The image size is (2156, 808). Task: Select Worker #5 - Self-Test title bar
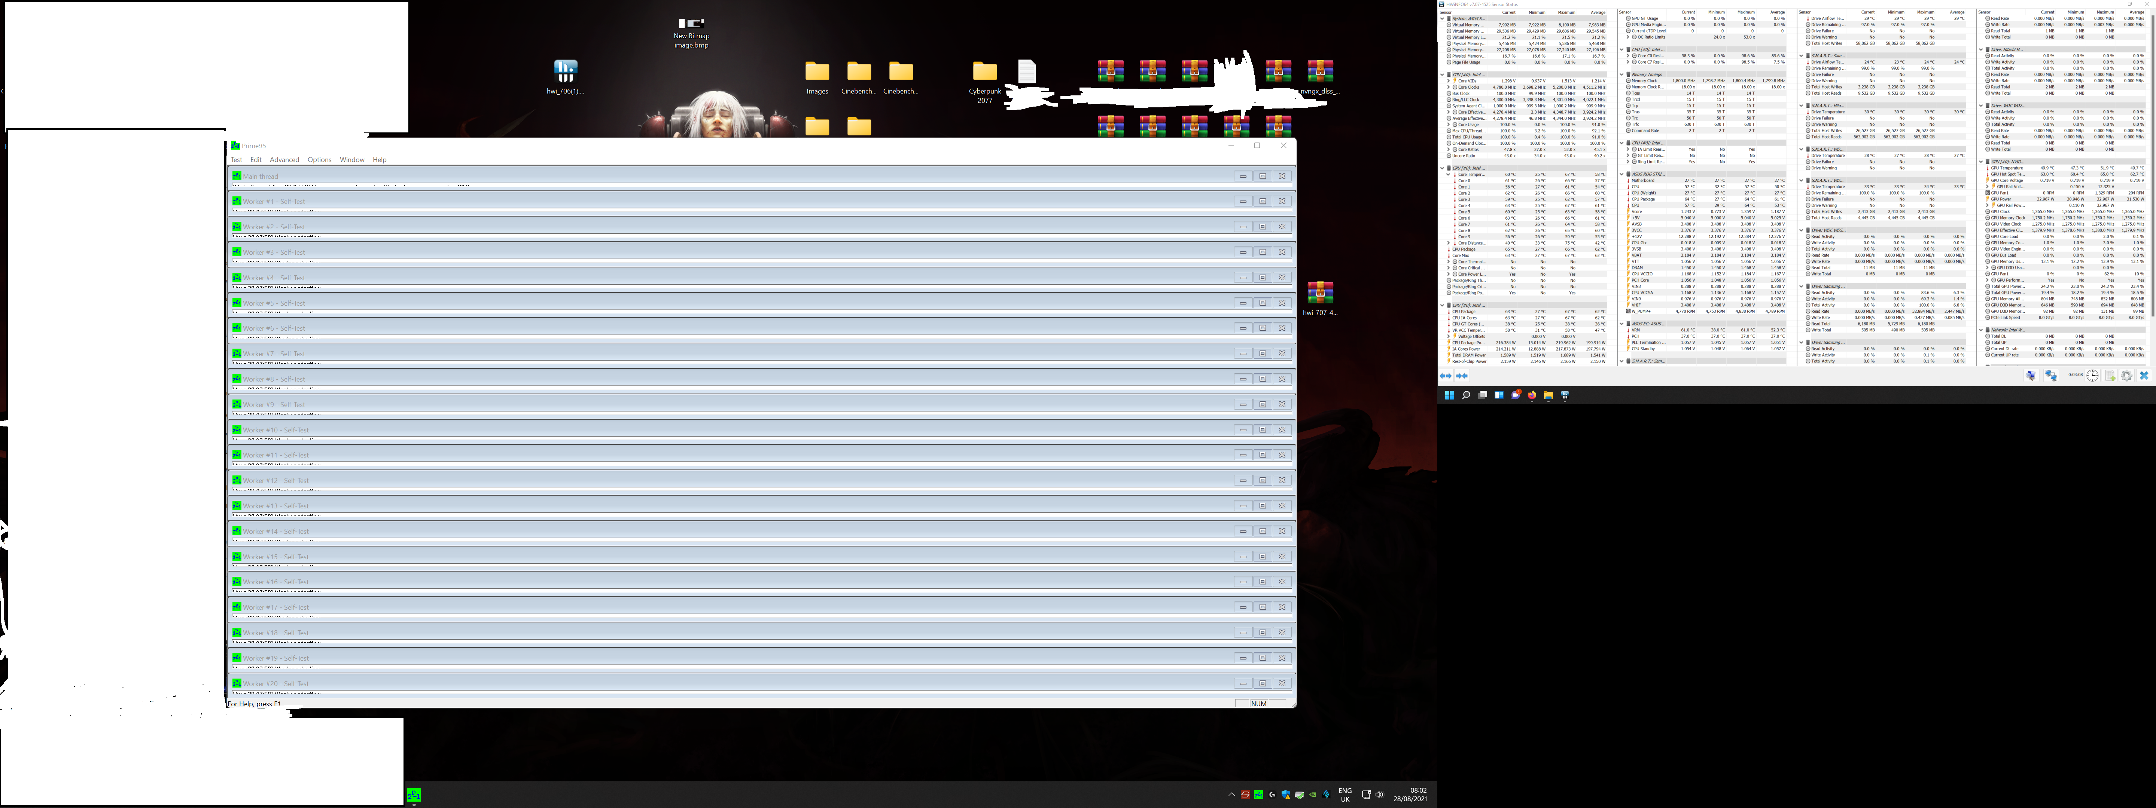click(x=761, y=303)
